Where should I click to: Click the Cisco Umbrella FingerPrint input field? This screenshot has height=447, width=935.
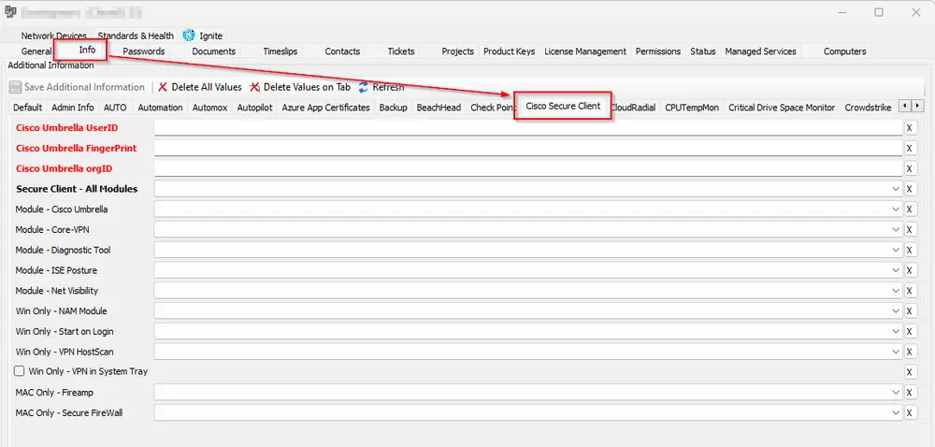527,149
